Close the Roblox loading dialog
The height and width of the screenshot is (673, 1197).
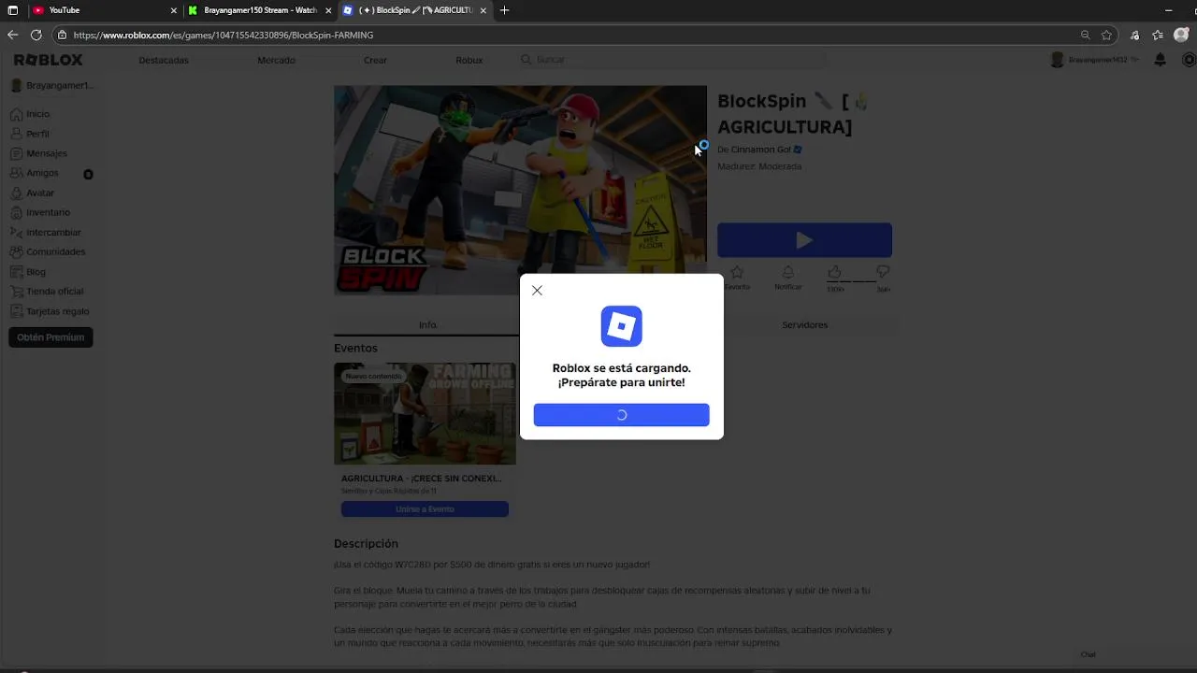(x=537, y=291)
